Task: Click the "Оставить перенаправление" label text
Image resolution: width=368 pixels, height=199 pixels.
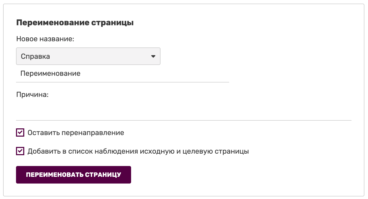Action: (x=76, y=133)
